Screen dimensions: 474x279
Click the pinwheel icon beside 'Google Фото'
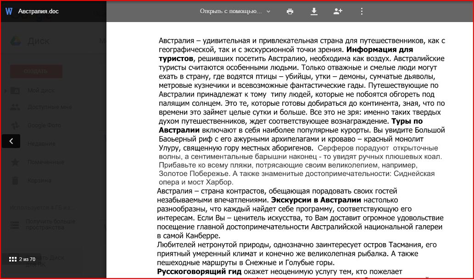(x=15, y=125)
